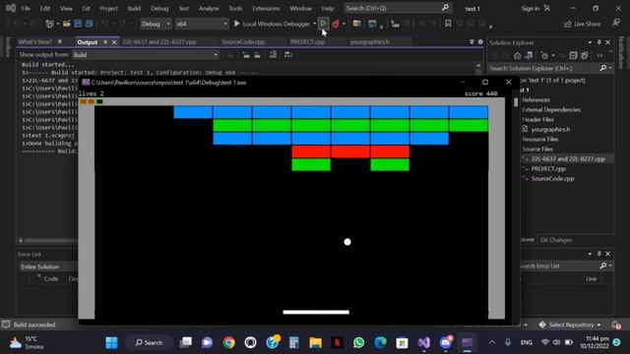This screenshot has height=354, width=630.
Task: Click the New Project icon in the toolbar
Action: [49, 24]
